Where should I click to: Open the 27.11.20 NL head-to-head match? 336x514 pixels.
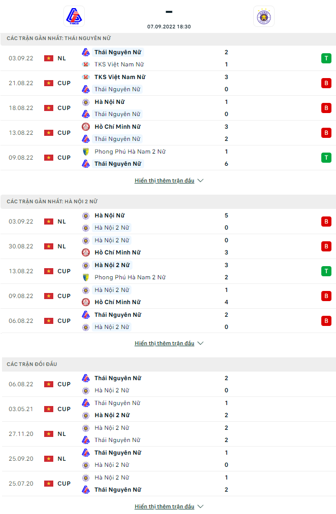tap(167, 434)
